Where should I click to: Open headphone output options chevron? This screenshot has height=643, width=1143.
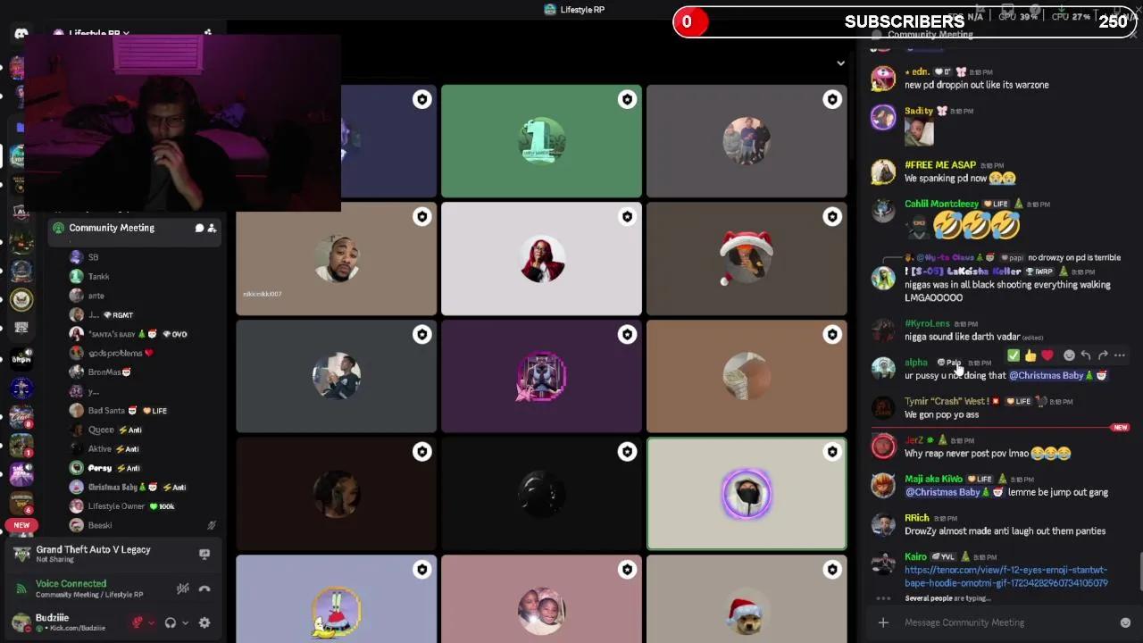[x=185, y=622]
